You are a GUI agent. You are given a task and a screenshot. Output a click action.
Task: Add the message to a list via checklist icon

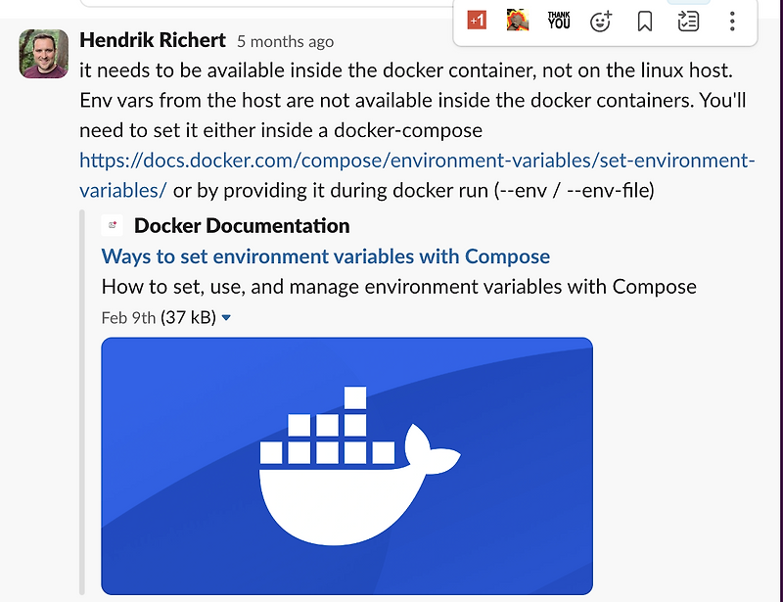[687, 20]
